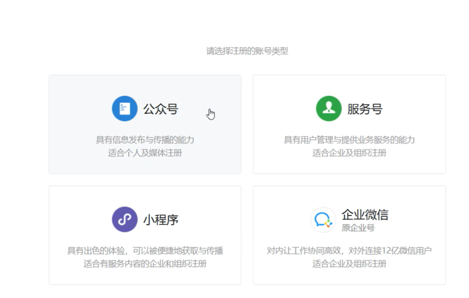This screenshot has width=469, height=298.
Task: Select the 小程序 account type title
Action: (161, 220)
